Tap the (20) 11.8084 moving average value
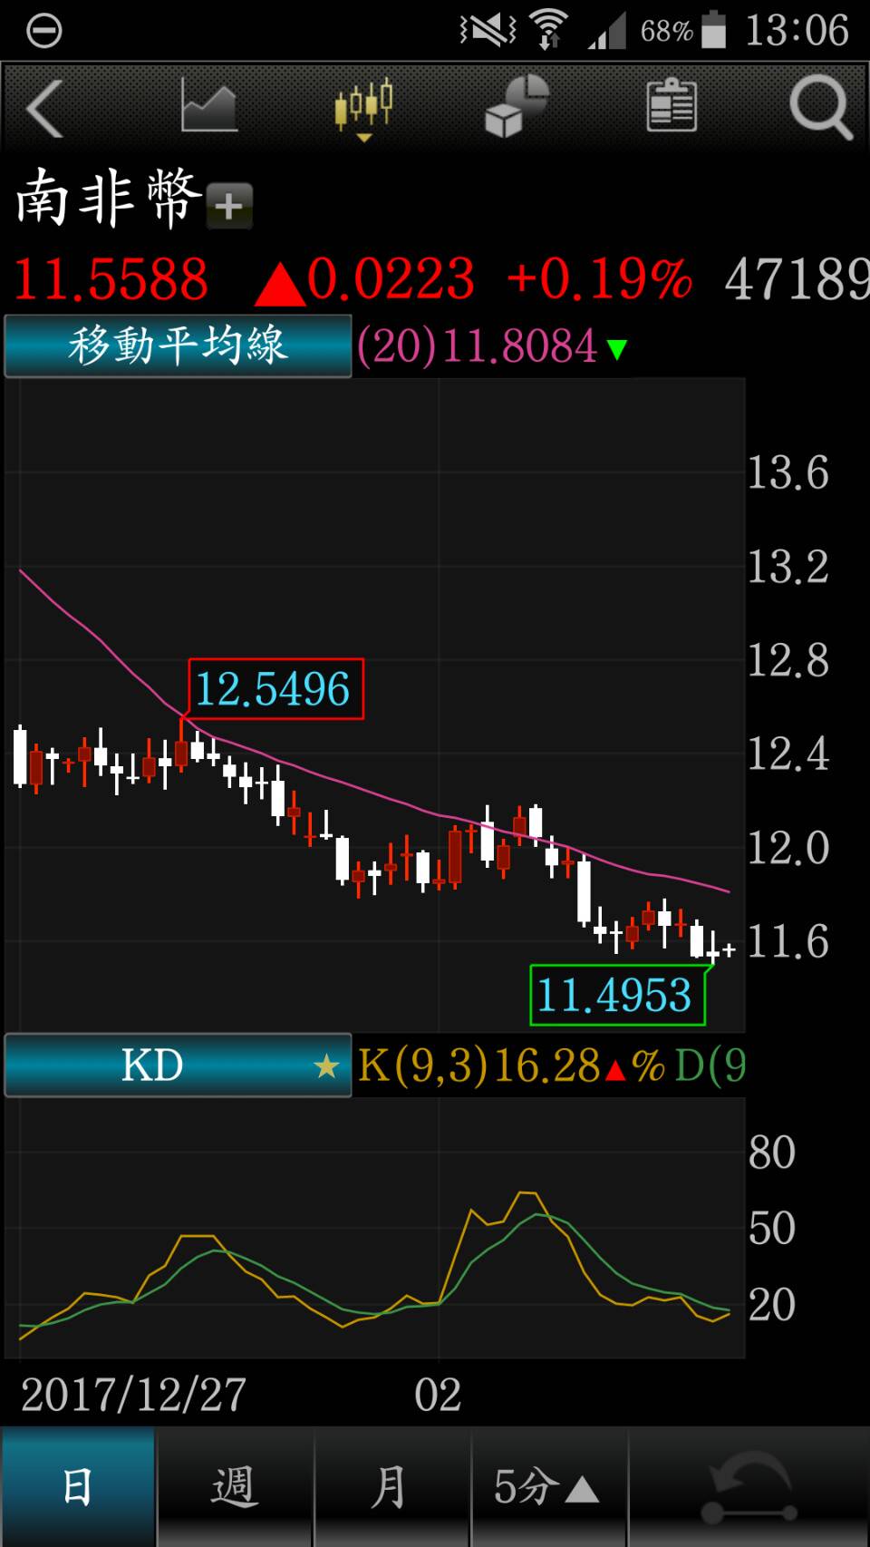The image size is (870, 1547). point(490,347)
